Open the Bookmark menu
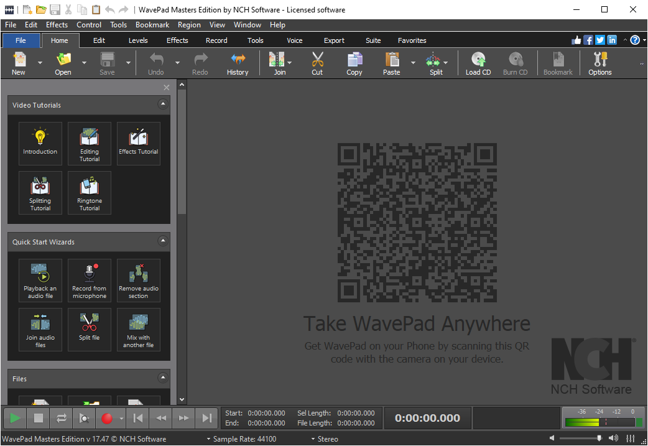 pyautogui.click(x=152, y=25)
